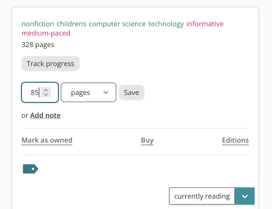Select the childrens genre tag
Viewport: 272px width, 209px height.
[71, 24]
